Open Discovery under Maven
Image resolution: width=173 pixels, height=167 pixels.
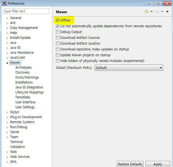click(23, 72)
